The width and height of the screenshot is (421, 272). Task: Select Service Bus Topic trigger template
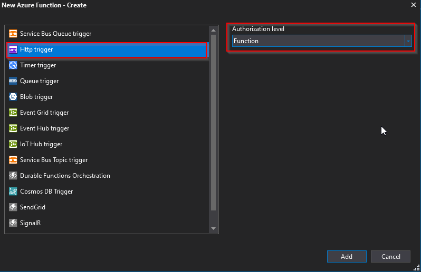pos(107,160)
